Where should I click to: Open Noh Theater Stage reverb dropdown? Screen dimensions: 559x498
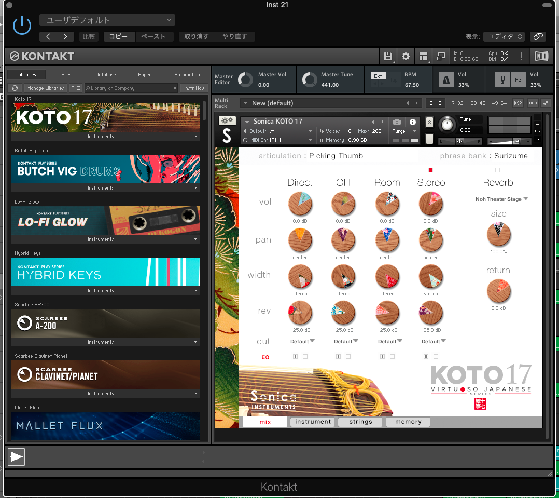[499, 199]
